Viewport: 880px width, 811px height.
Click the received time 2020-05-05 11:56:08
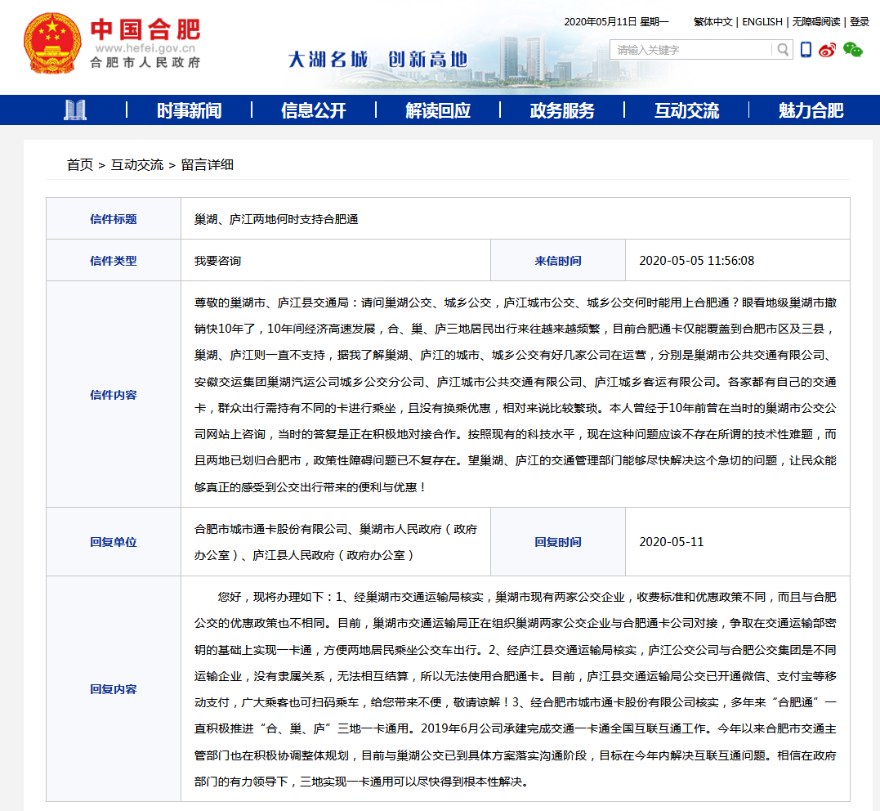click(x=696, y=261)
